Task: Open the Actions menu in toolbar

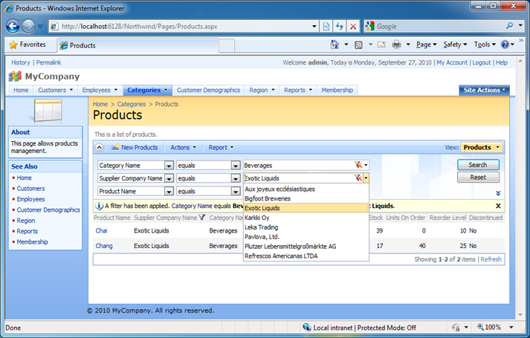Action: click(184, 148)
